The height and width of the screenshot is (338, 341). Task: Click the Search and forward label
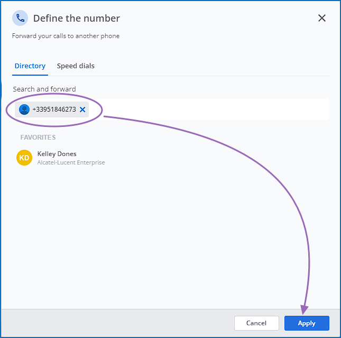point(44,89)
